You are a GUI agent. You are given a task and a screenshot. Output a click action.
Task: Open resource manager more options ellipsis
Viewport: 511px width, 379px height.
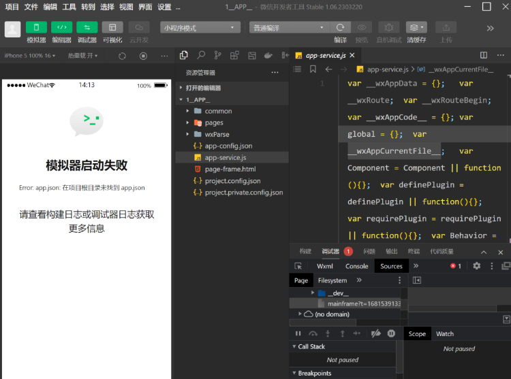click(x=275, y=73)
